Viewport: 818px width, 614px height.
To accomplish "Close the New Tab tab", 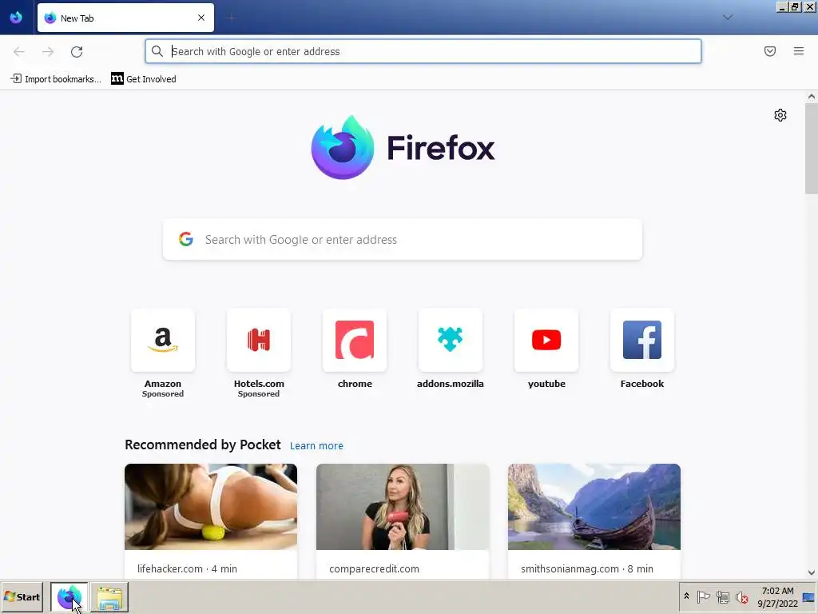I will [201, 18].
